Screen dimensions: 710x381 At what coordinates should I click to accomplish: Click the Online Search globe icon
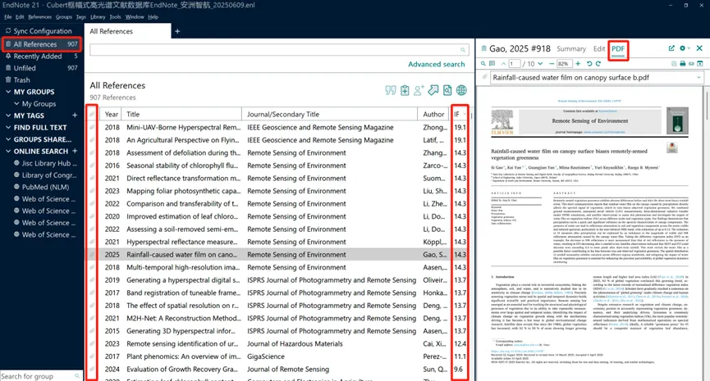coord(461,90)
